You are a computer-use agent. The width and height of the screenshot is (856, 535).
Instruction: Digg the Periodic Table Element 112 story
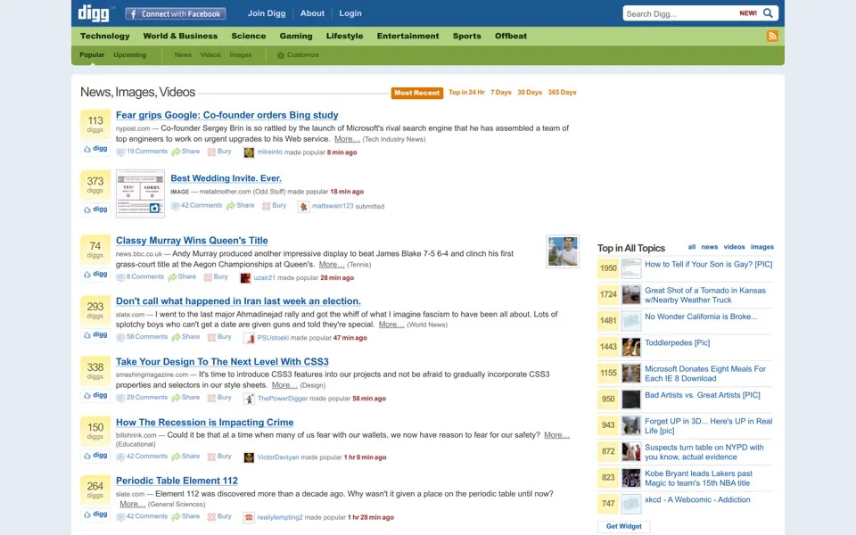pyautogui.click(x=95, y=514)
